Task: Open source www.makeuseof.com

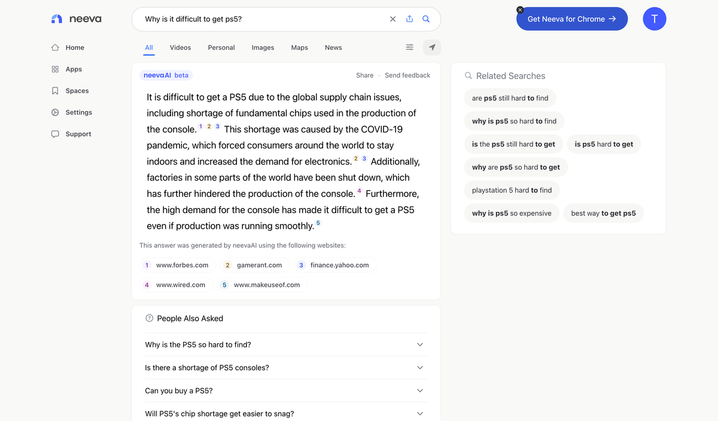Action: click(x=262, y=285)
